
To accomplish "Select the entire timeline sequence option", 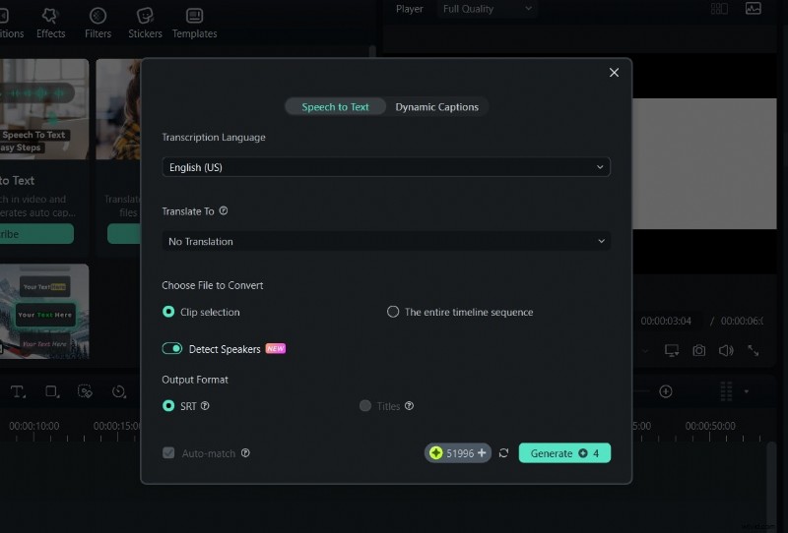I will [393, 312].
